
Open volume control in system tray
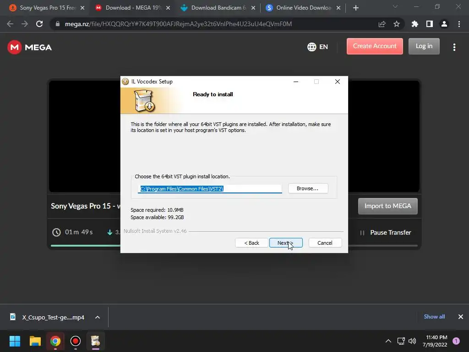412,341
